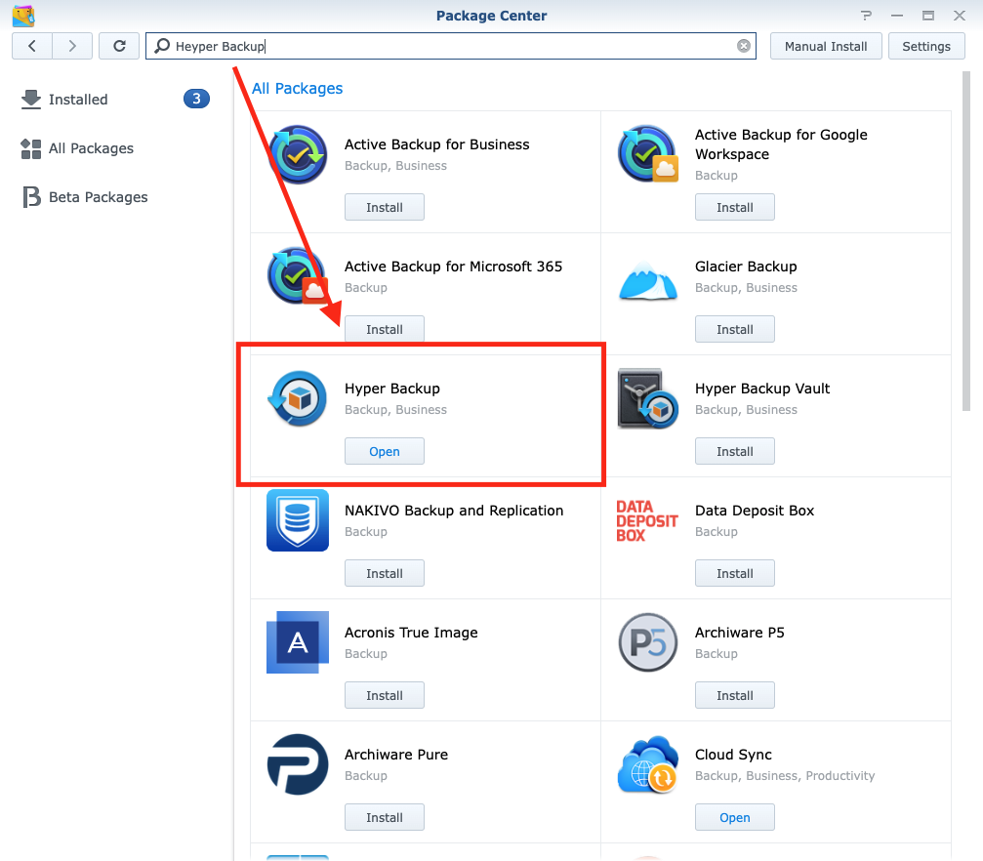Click Cloud Sync's Backup, Business, Productivity categories
Viewport: 983px width, 861px height.
pyautogui.click(x=785, y=776)
